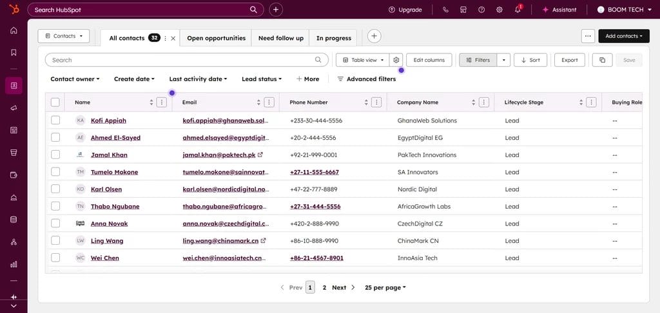Screen dimensions: 660x313
Task: Close the All contacts tab
Action: (173, 38)
